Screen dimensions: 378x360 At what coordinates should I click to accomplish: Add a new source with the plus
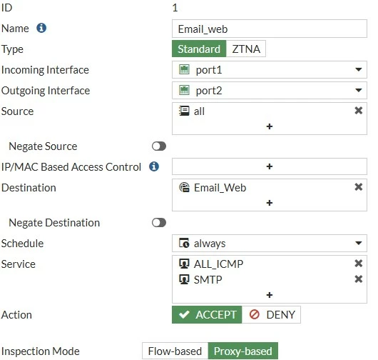pyautogui.click(x=270, y=126)
